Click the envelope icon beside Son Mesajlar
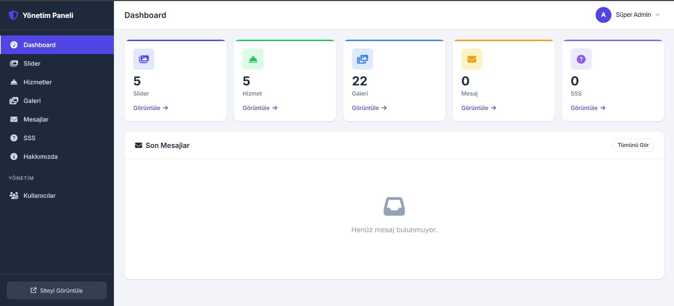The height and width of the screenshot is (306, 674). 139,145
